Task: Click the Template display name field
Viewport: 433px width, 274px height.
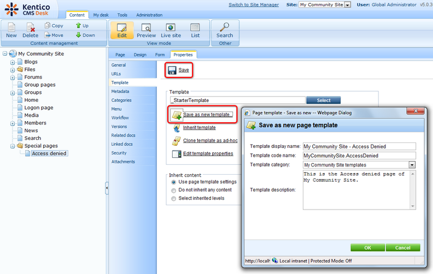Action: tap(359, 146)
